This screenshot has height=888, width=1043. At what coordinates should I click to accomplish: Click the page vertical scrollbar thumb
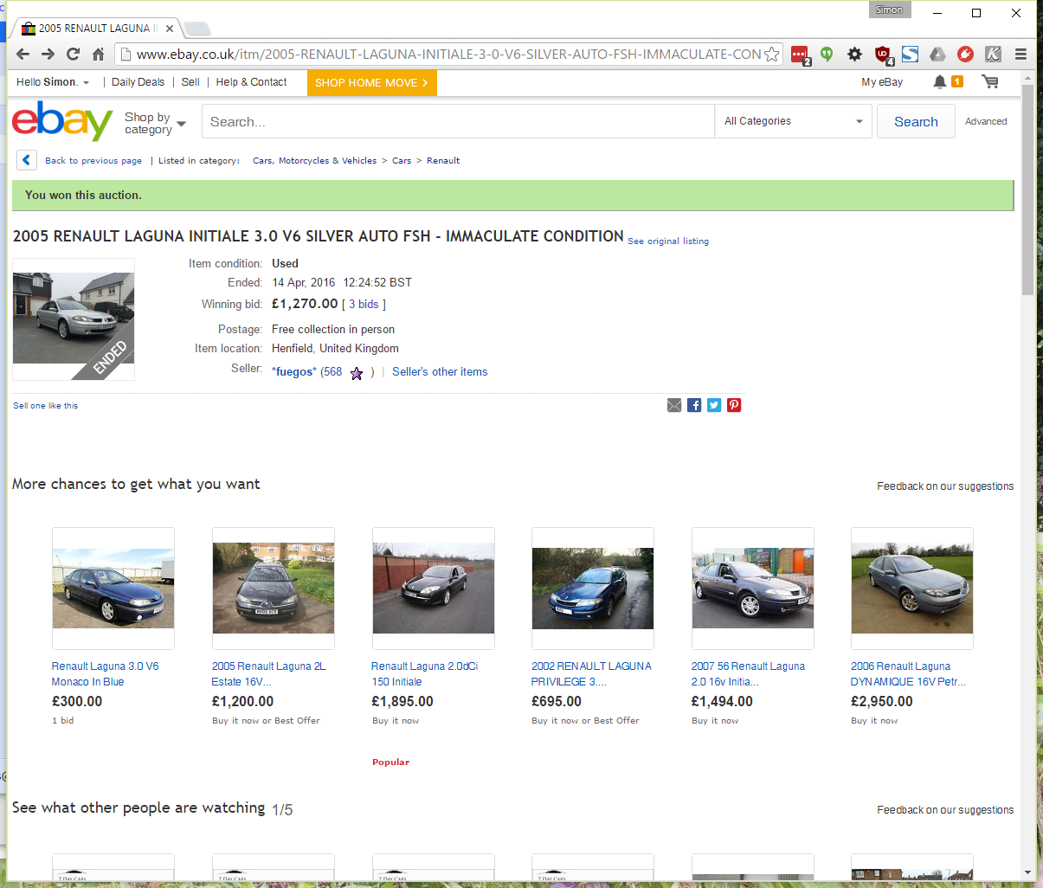(1027, 190)
